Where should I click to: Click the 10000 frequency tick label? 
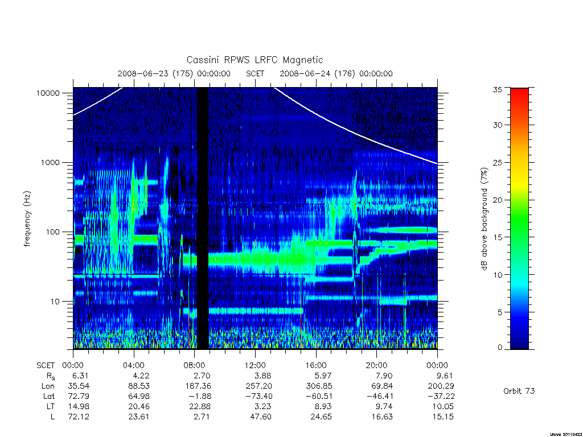(48, 93)
